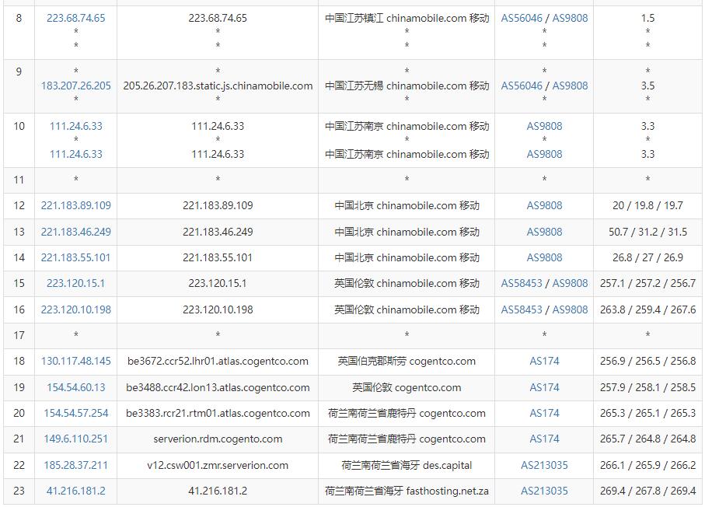Select latency value 269.4 / 267.8 / 269.4
The width and height of the screenshot is (705, 507).
click(647, 491)
